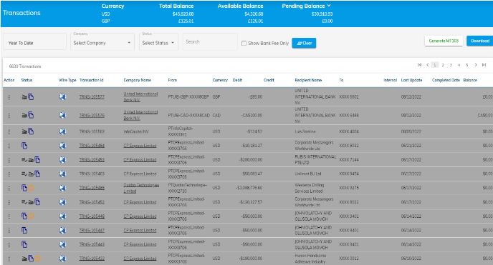Click the blue Download button
Viewport: 493px width, 265px height.
480,41
